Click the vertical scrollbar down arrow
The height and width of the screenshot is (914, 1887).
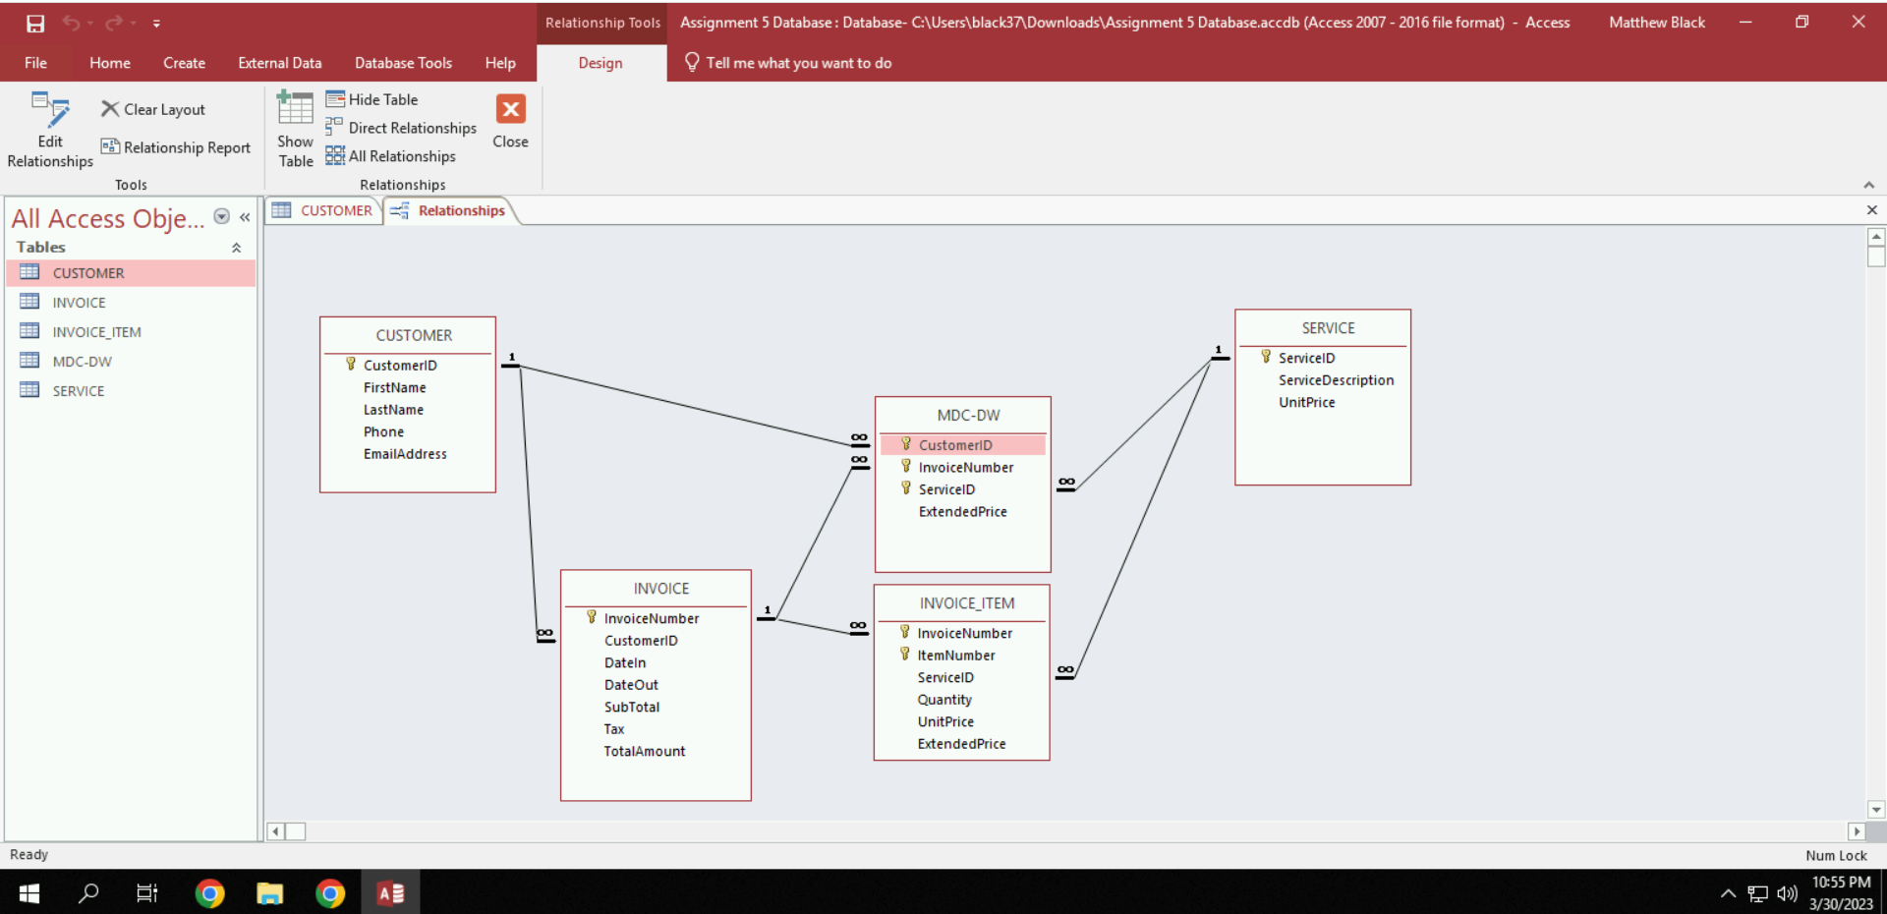1876,810
